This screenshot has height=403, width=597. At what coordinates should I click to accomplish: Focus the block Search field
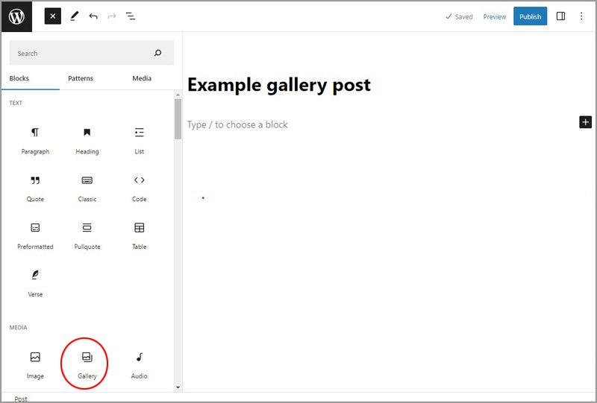(x=92, y=53)
